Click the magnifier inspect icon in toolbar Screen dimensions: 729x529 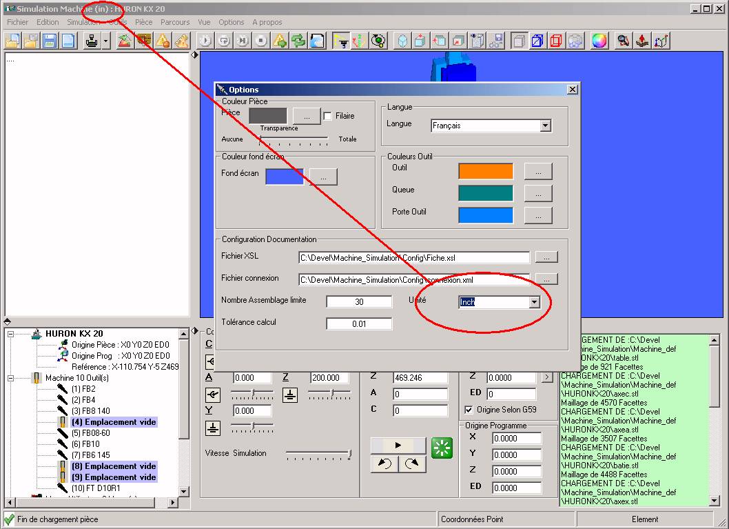tap(624, 41)
